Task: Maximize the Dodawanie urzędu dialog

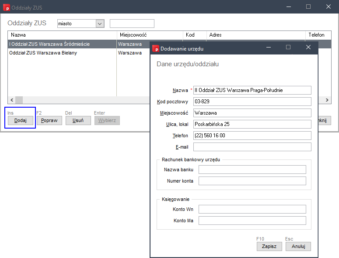Action: (288, 47)
